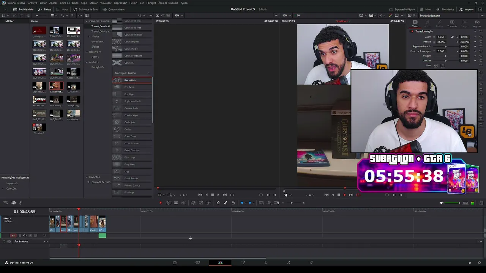The height and width of the screenshot is (273, 486).
Task: Open timeline viewer 45% zoom dropdown
Action: tap(287, 16)
